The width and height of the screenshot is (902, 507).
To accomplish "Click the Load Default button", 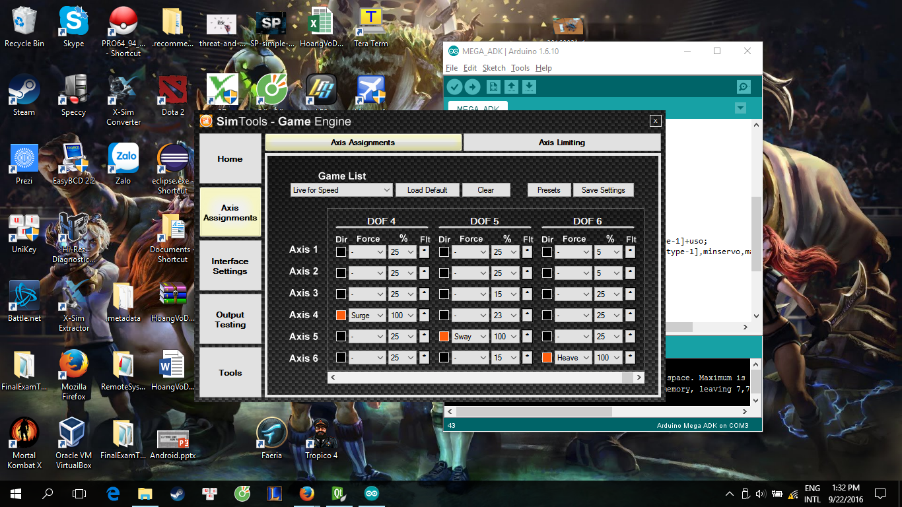I will pos(427,190).
